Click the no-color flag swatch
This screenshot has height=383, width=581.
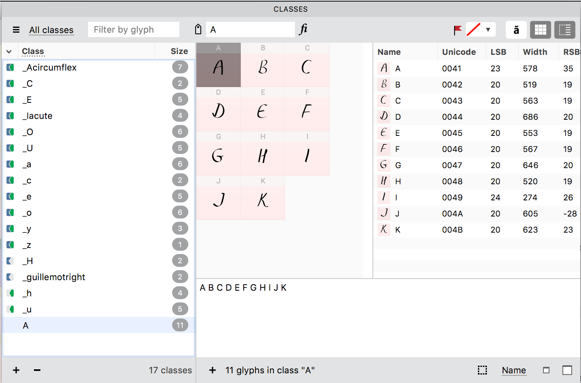[x=474, y=30]
